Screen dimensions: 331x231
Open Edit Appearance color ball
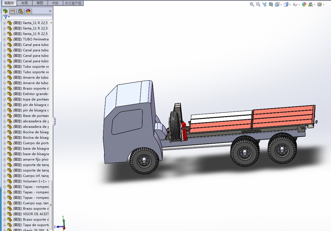click(x=304, y=4)
